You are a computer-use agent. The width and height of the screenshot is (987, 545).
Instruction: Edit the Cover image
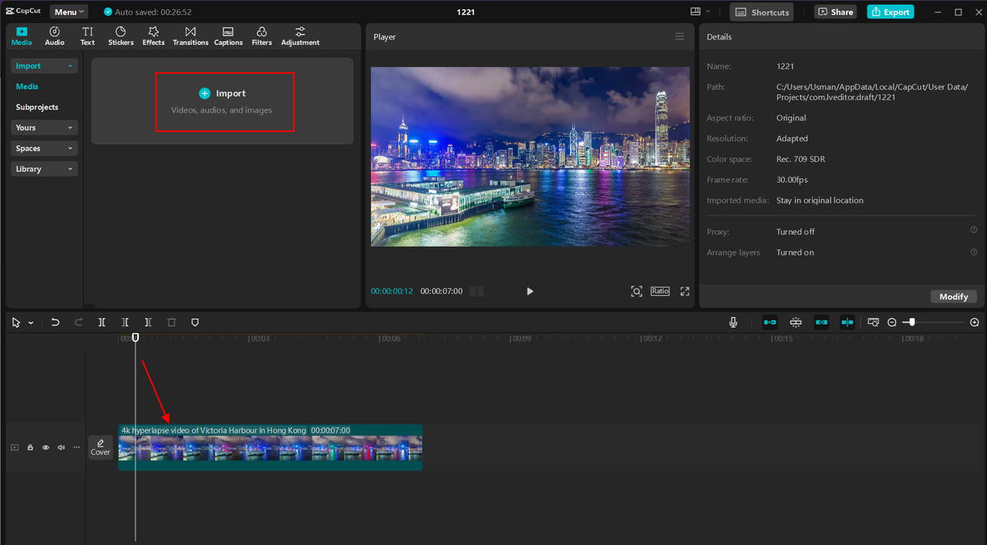[100, 447]
